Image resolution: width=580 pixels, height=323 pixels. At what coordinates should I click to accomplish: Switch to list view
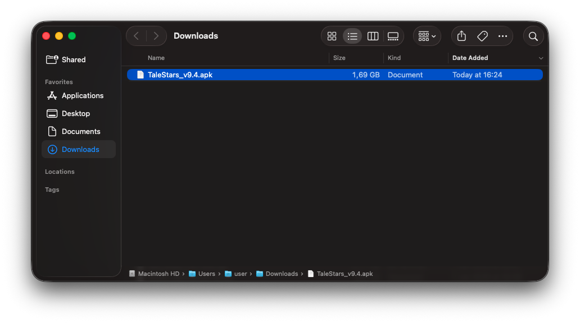pos(352,36)
